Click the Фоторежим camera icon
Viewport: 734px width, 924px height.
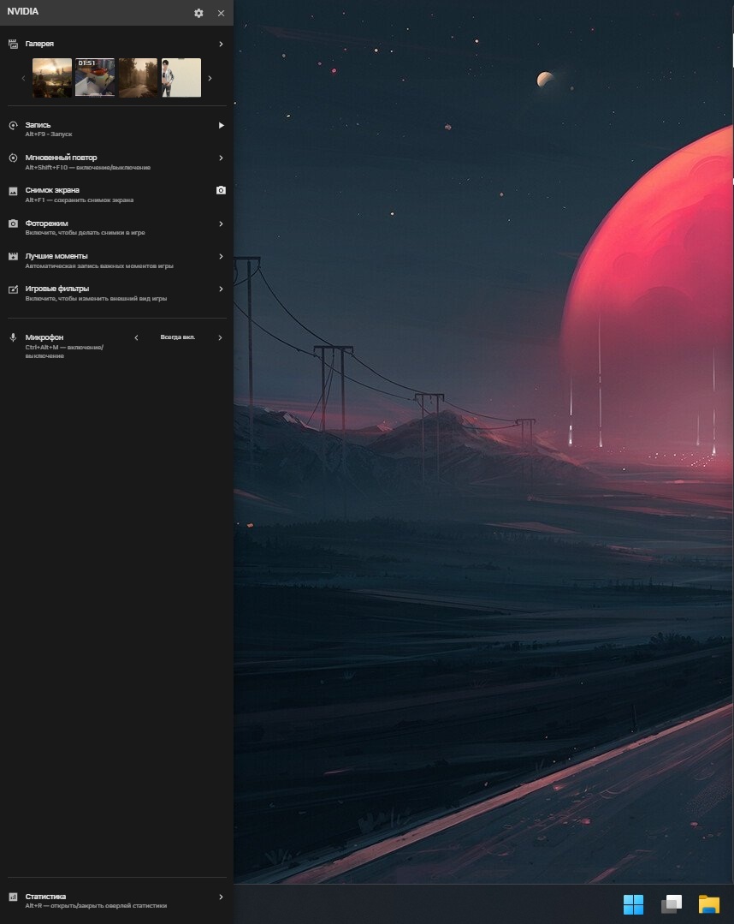point(13,224)
